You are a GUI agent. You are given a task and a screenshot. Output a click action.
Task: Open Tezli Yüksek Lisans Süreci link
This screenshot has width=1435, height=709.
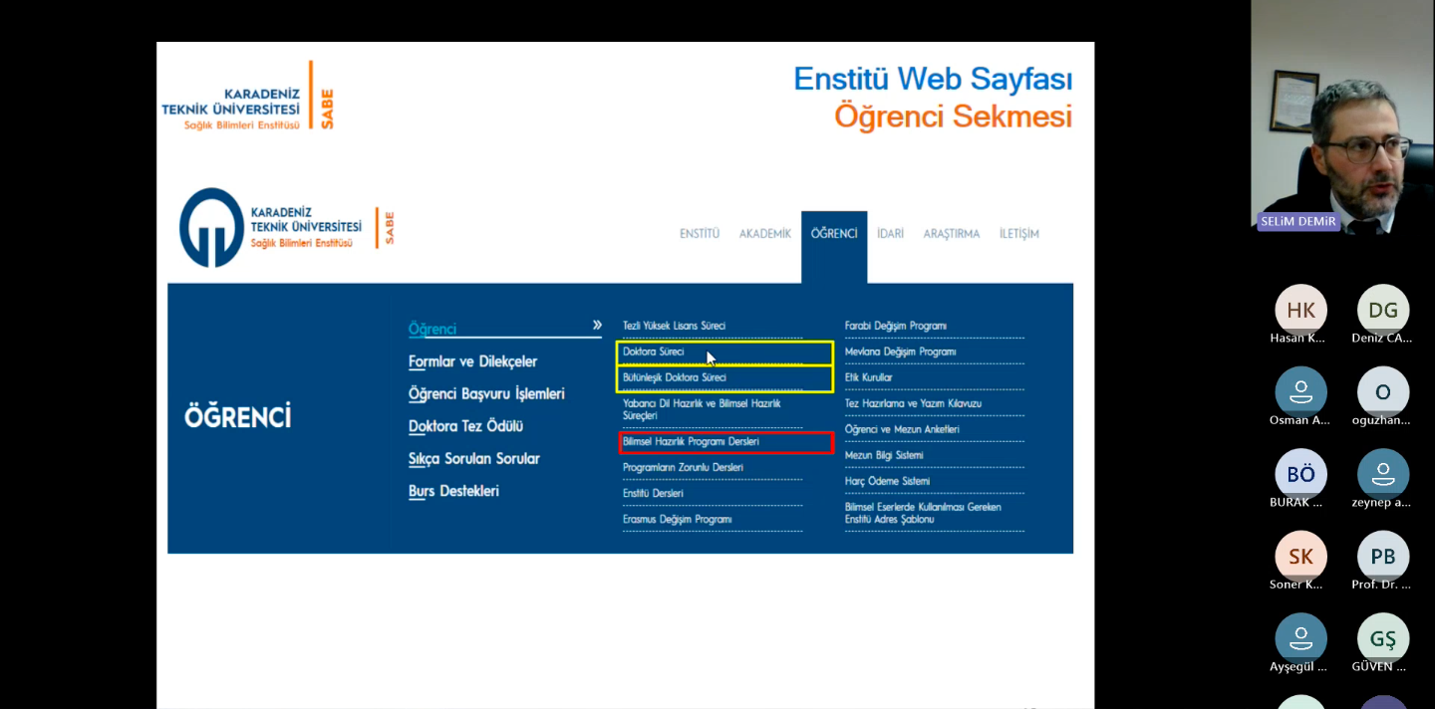pyautogui.click(x=675, y=326)
